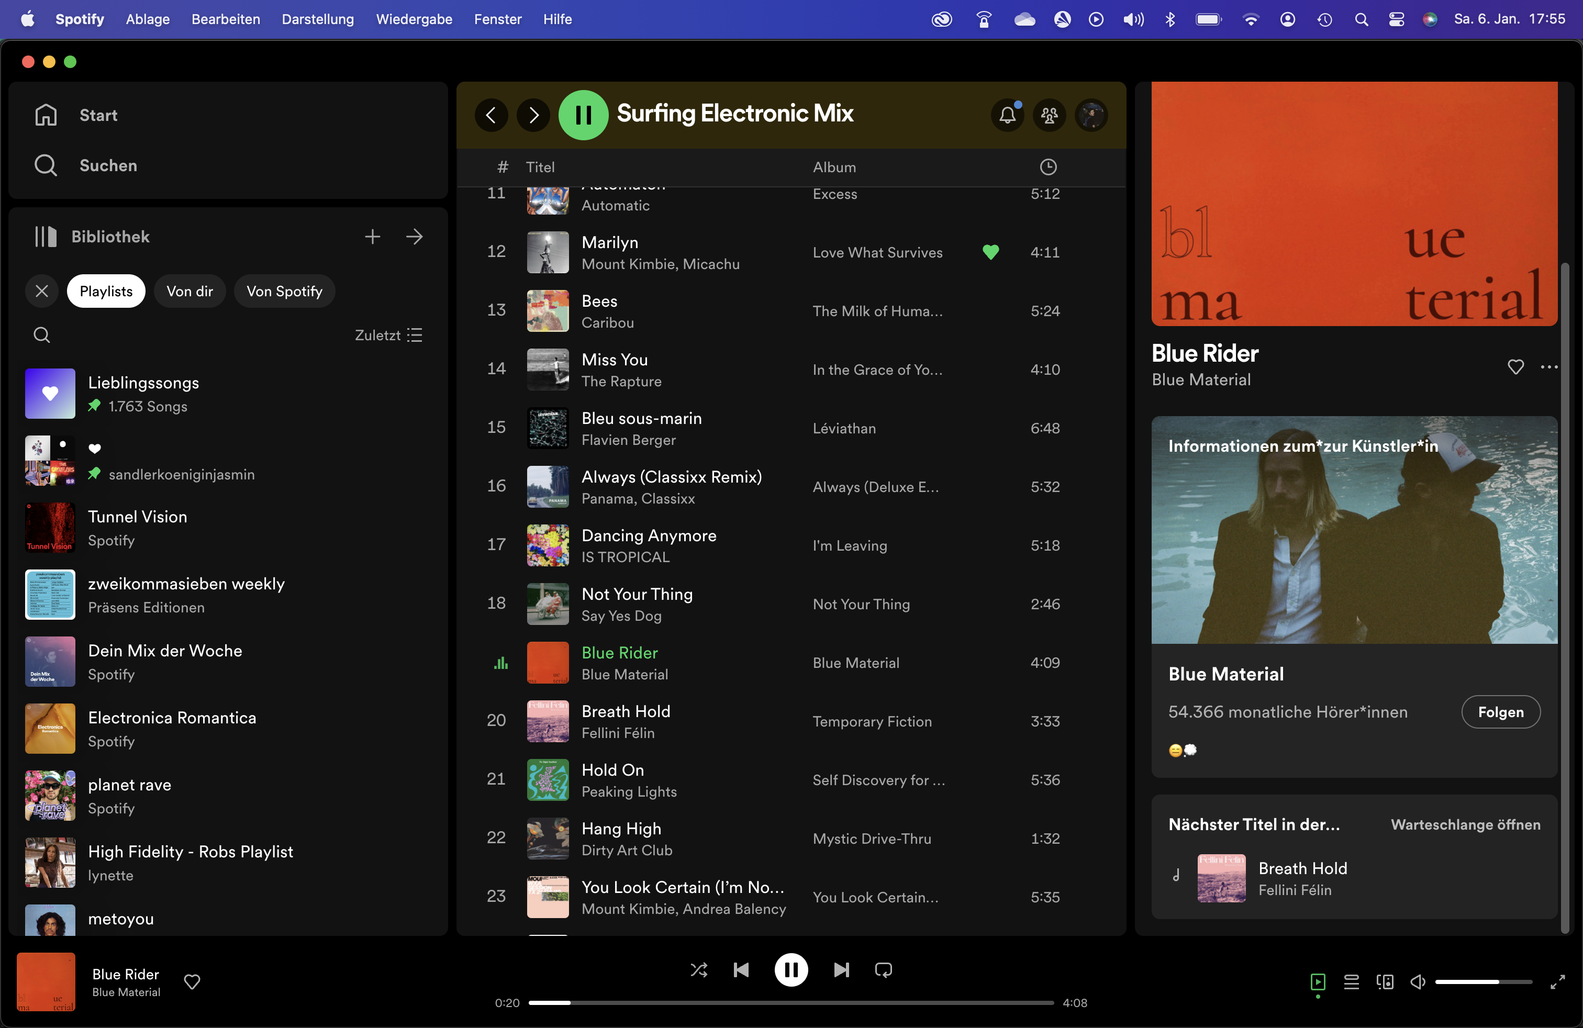Screen dimensions: 1583x1028
Task: Select the Playlists filter chip
Action: click(x=106, y=291)
